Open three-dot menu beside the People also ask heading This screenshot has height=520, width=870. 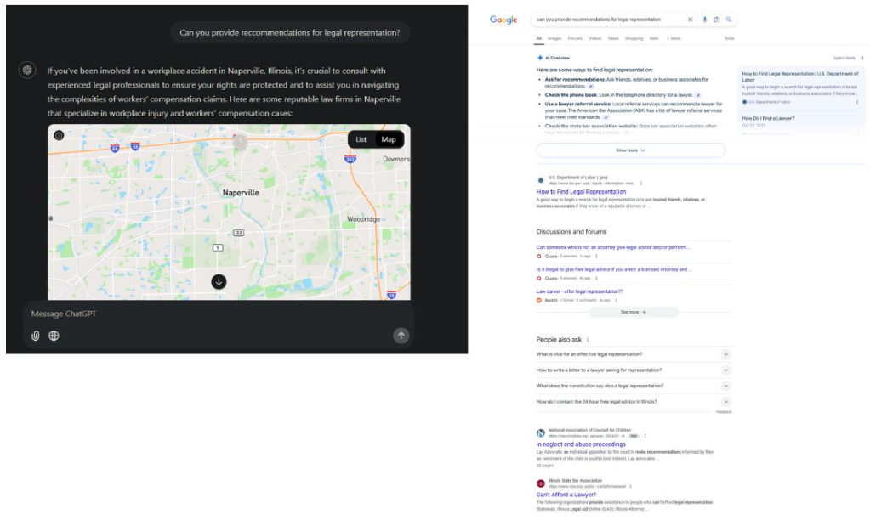click(588, 340)
